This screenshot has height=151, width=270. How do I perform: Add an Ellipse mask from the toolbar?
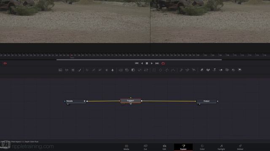click(x=160, y=70)
